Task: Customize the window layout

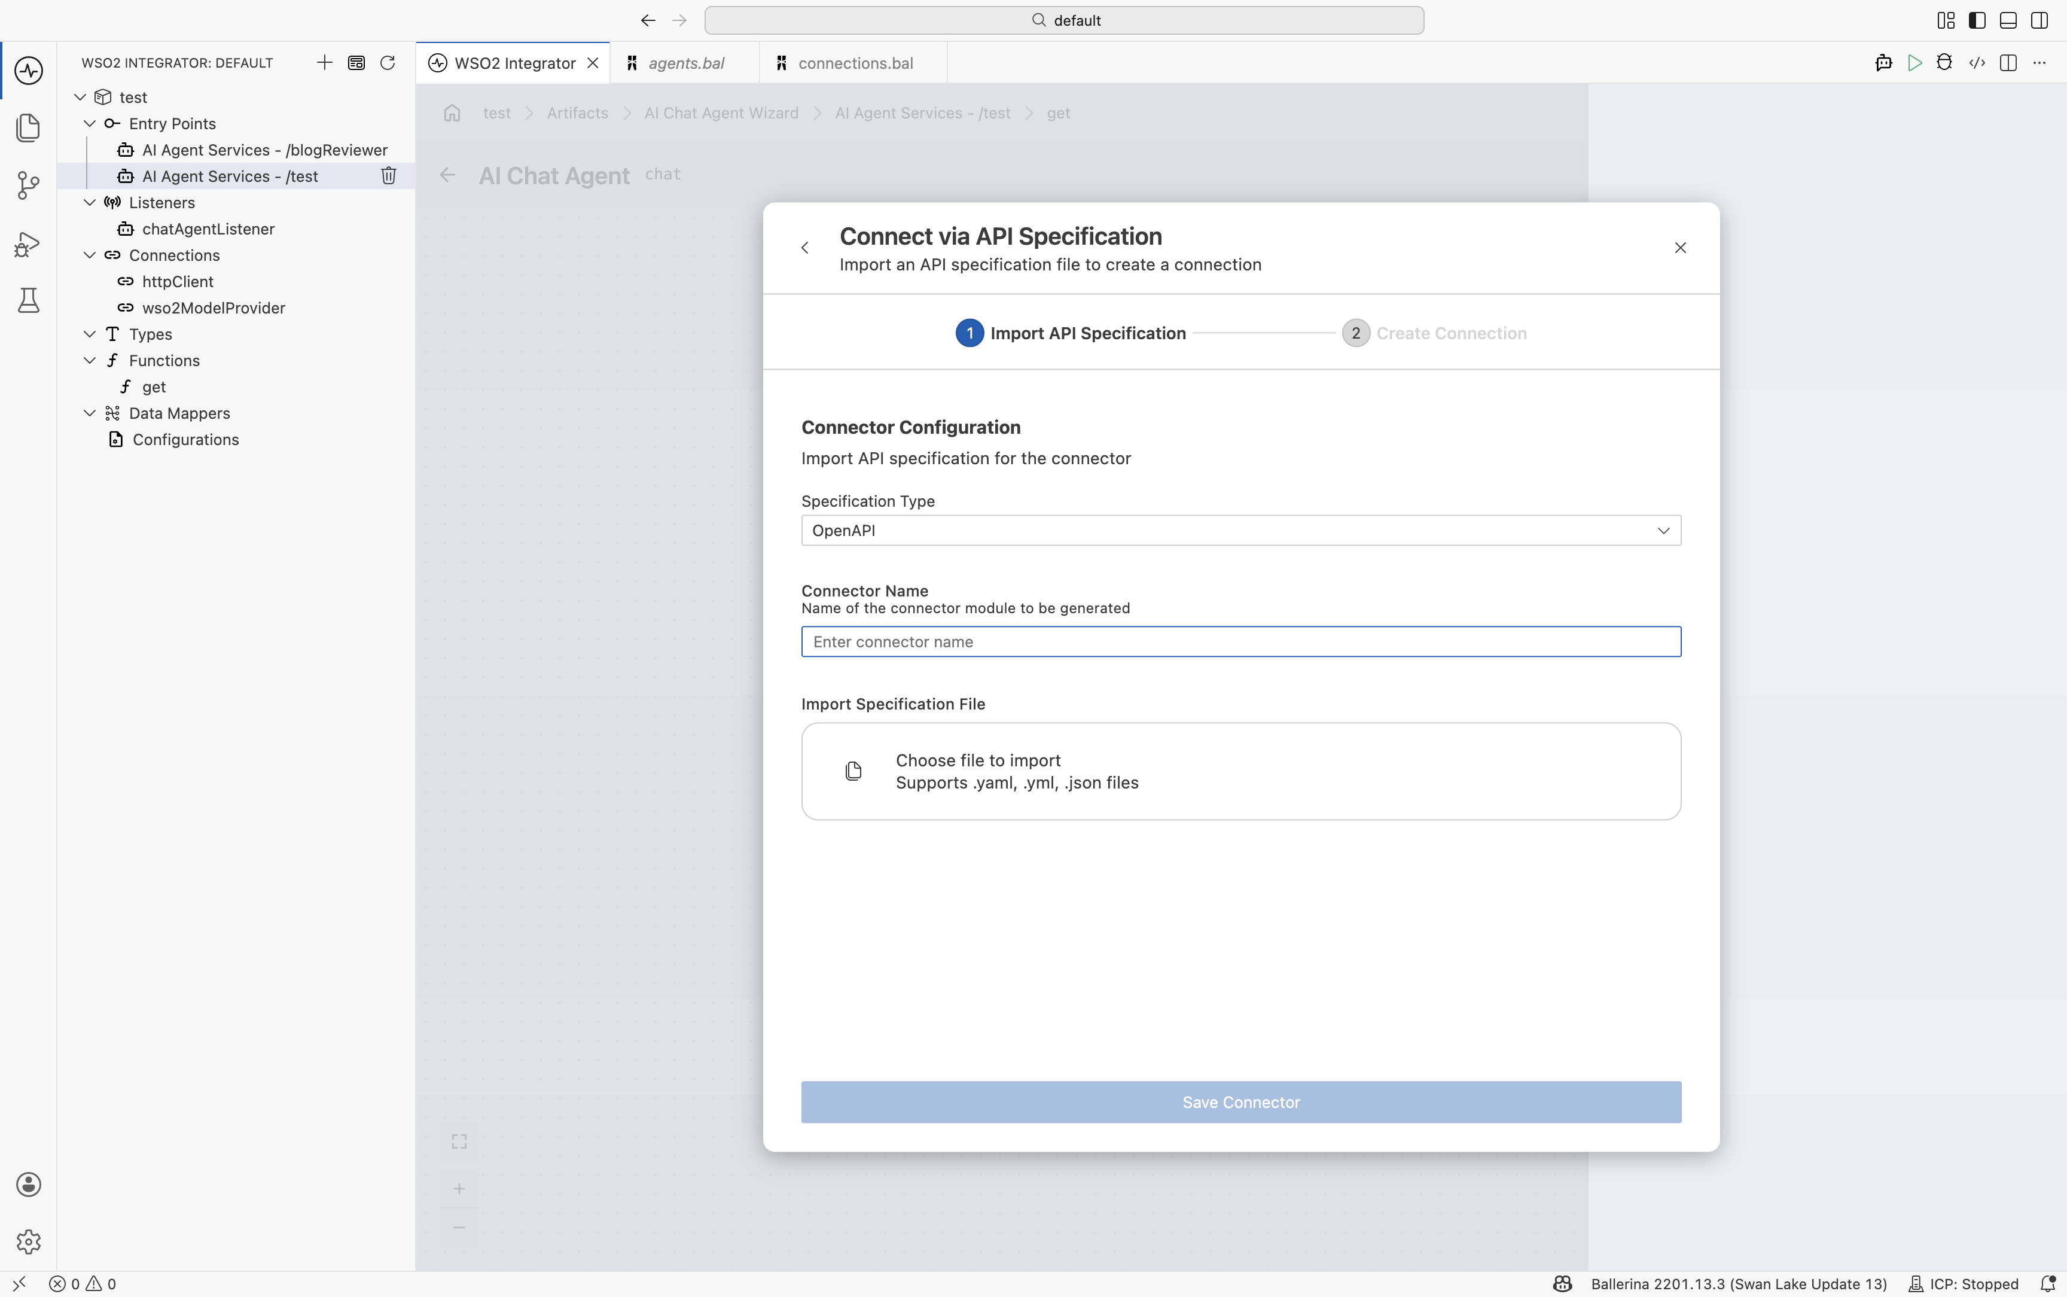Action: tap(1946, 20)
